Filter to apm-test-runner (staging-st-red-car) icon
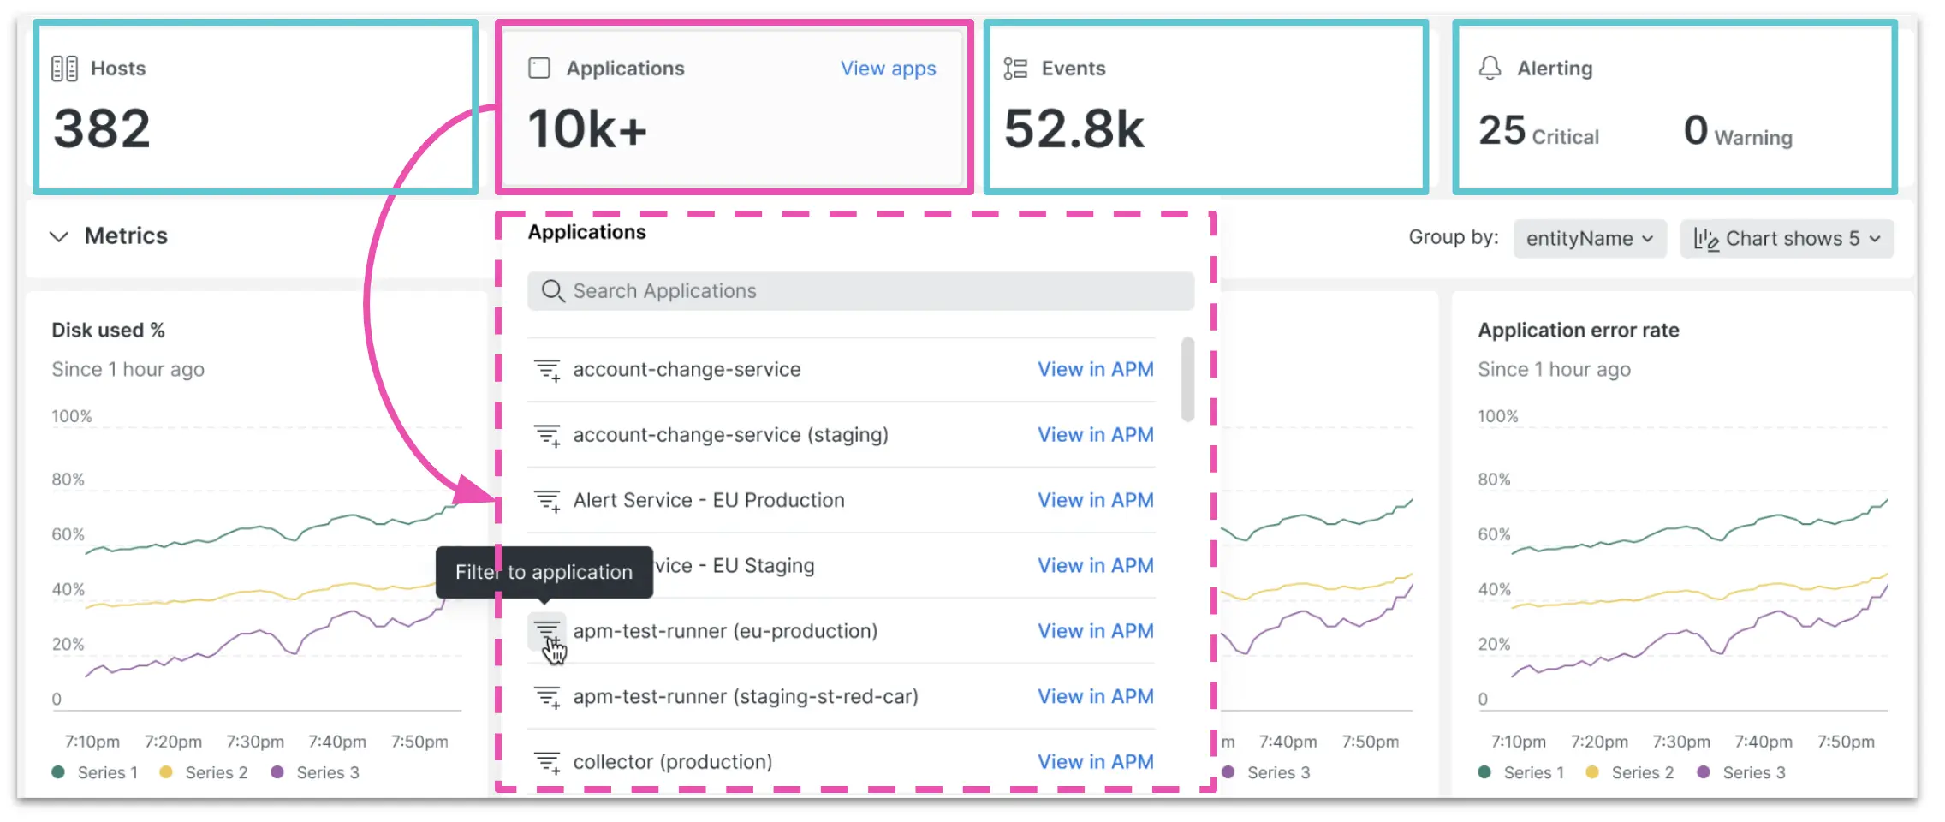The height and width of the screenshot is (822, 1945). pos(547,697)
